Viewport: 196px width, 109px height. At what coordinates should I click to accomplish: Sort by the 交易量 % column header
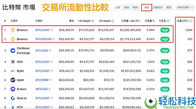pos(150,21)
